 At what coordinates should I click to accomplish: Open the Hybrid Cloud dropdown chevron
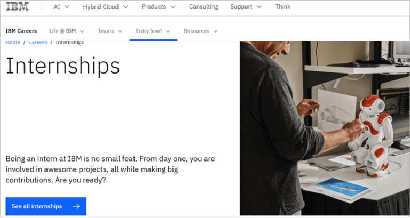[126, 7]
